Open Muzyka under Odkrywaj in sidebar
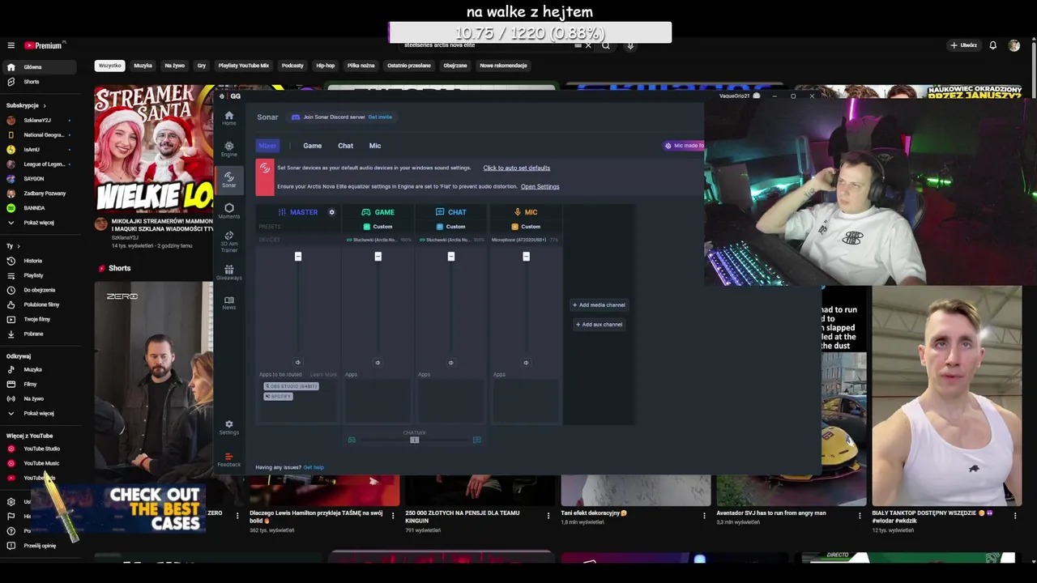This screenshot has height=583, width=1037. tap(40, 369)
